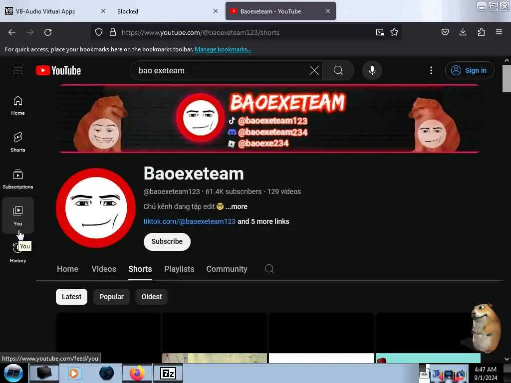
Task: Expand channel description with ...more
Action: (x=236, y=206)
